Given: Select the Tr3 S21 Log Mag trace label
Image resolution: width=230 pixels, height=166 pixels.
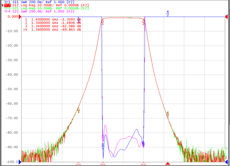Looking at the screenshot, I should point(46,9).
